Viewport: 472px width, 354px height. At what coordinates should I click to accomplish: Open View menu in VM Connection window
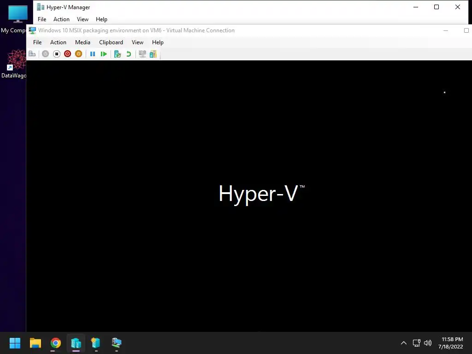pos(137,42)
